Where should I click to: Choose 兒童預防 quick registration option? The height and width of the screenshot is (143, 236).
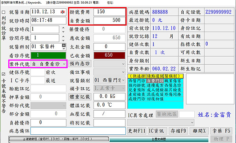137,90
